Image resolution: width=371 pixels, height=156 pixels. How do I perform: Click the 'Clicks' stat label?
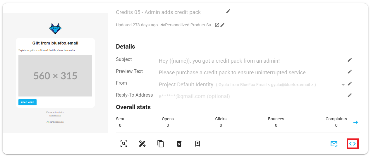[x=221, y=119]
